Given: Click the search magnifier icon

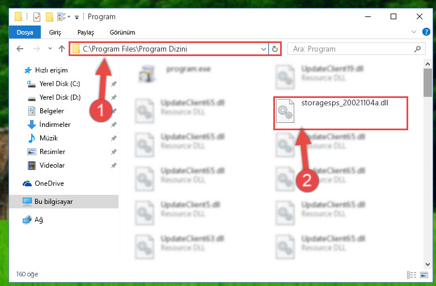Looking at the screenshot, I should pos(417,49).
